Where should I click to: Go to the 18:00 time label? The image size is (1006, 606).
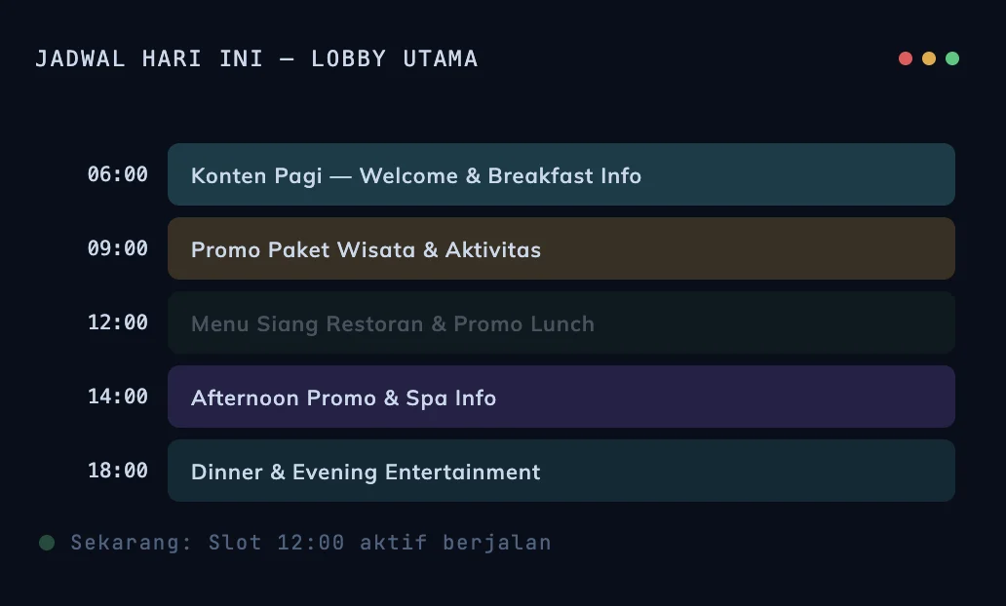coord(118,472)
